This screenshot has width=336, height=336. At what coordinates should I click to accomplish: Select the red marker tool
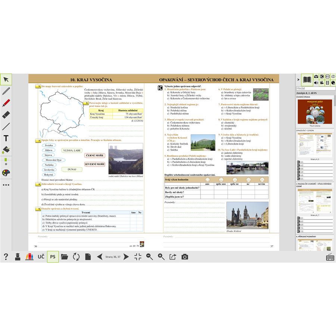pos(6,103)
